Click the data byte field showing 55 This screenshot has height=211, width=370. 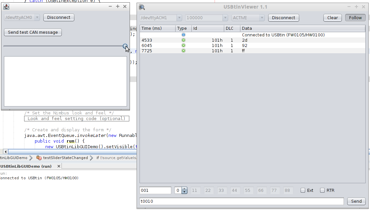(x=248, y=190)
